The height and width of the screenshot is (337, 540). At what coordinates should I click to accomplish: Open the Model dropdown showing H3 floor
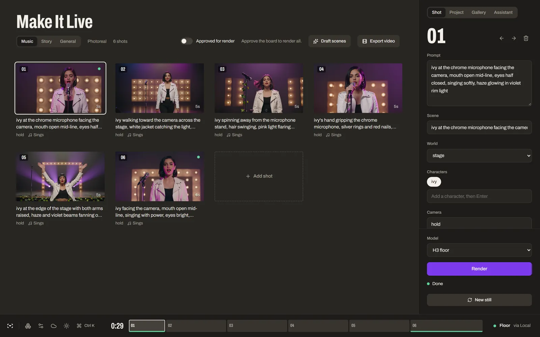click(479, 250)
